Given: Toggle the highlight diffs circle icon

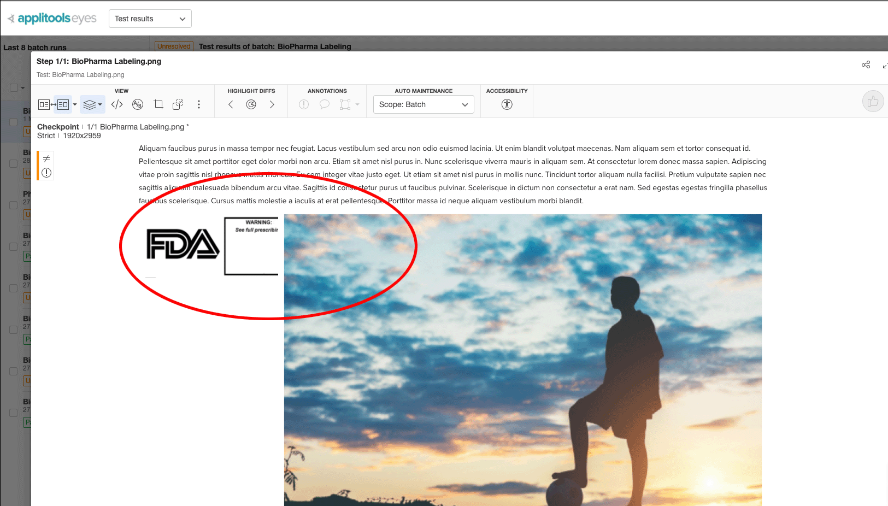Looking at the screenshot, I should (251, 104).
